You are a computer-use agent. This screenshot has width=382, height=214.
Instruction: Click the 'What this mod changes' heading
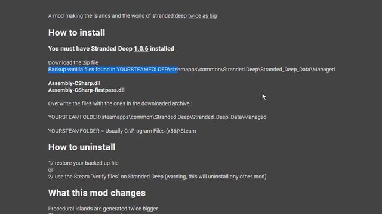tap(97, 193)
